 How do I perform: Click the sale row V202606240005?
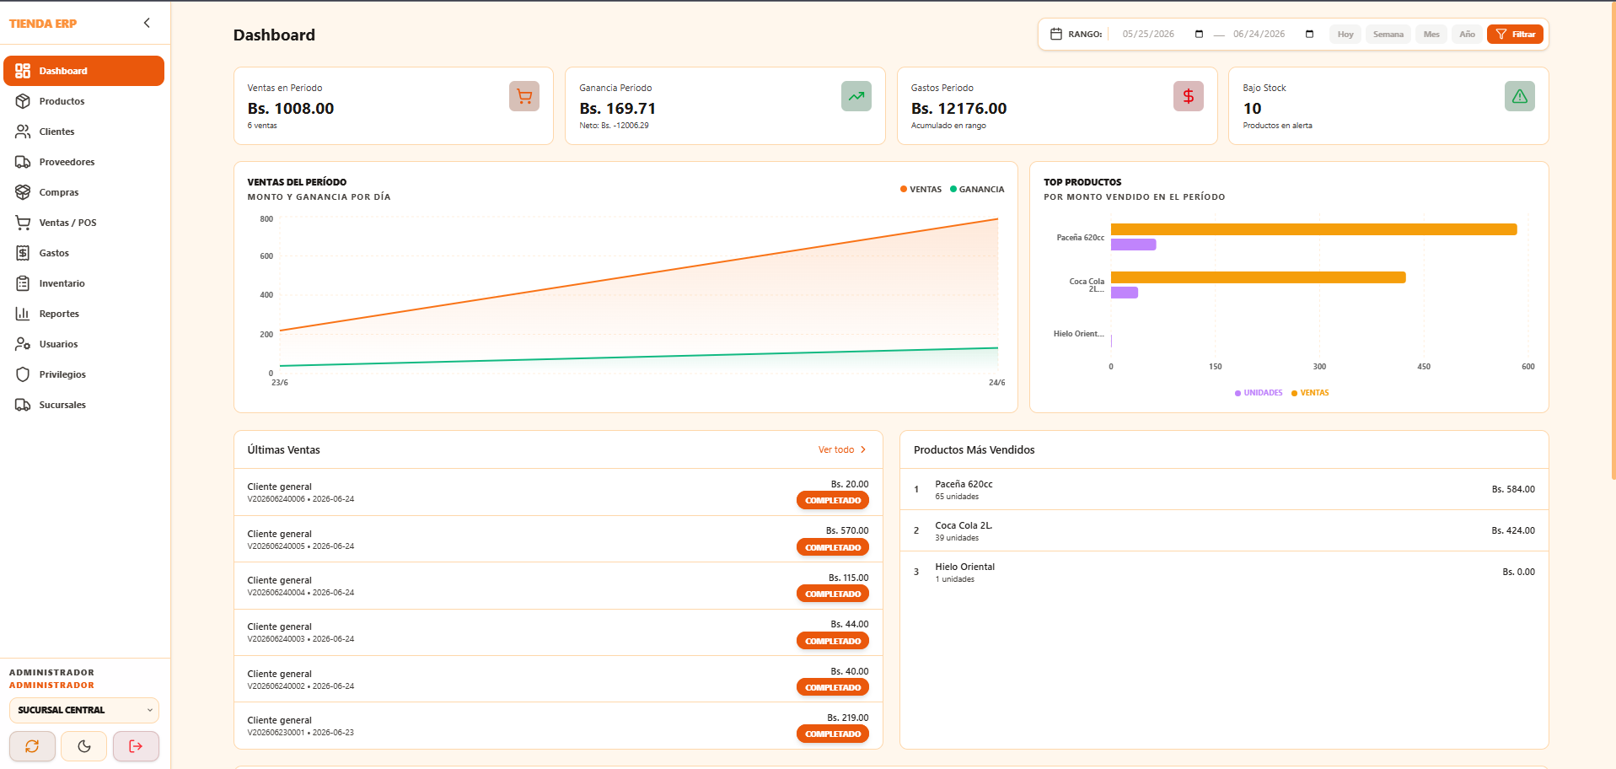[558, 539]
